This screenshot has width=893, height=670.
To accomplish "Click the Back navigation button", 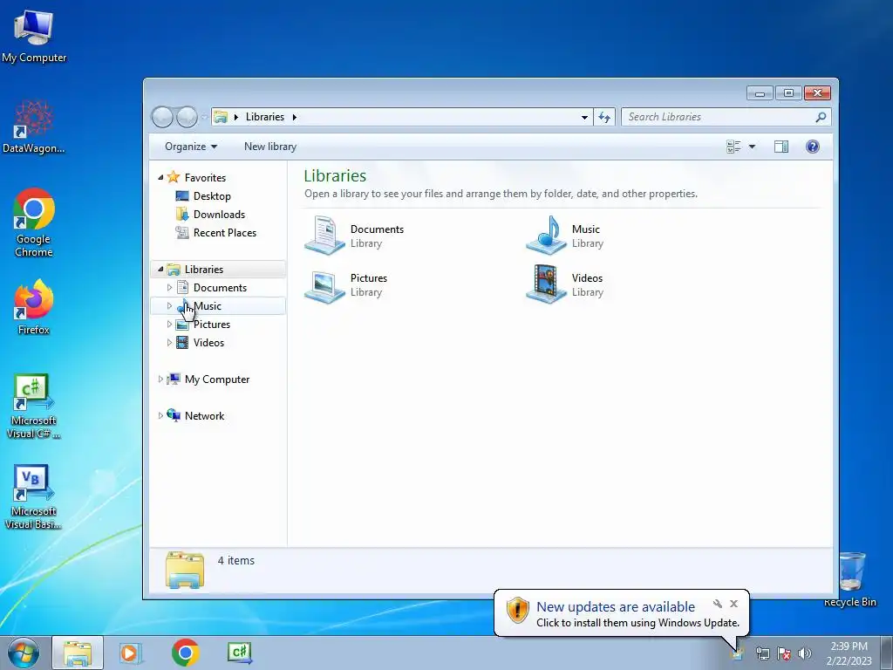I will (162, 117).
